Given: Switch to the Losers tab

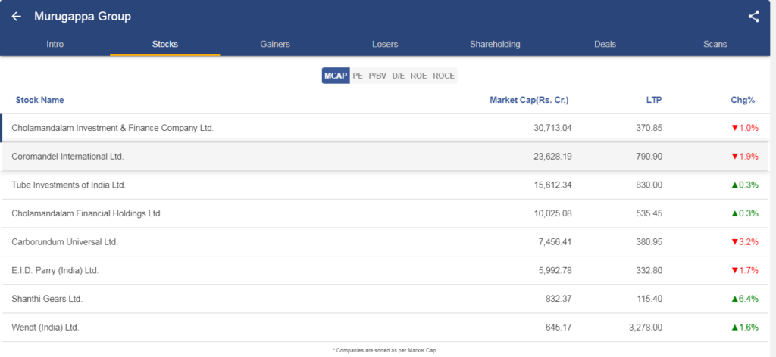Looking at the screenshot, I should point(385,44).
